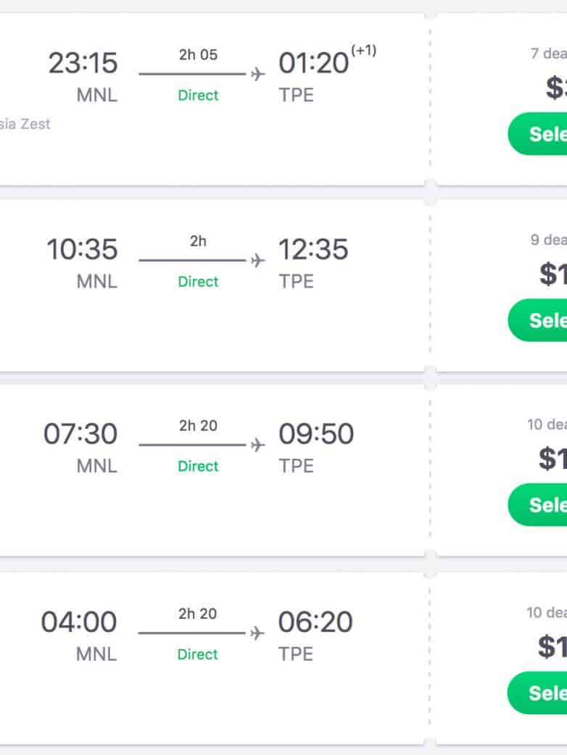This screenshot has width=567, height=755.
Task: Click the airplane icon on the 23:15 flight
Action: point(258,74)
